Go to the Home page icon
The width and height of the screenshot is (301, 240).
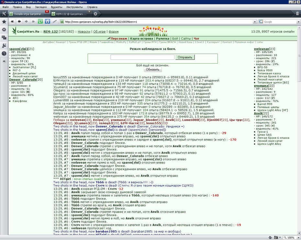pos(47,21)
